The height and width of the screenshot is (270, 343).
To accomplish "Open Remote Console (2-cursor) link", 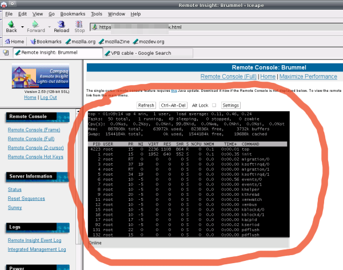I will point(35,148).
